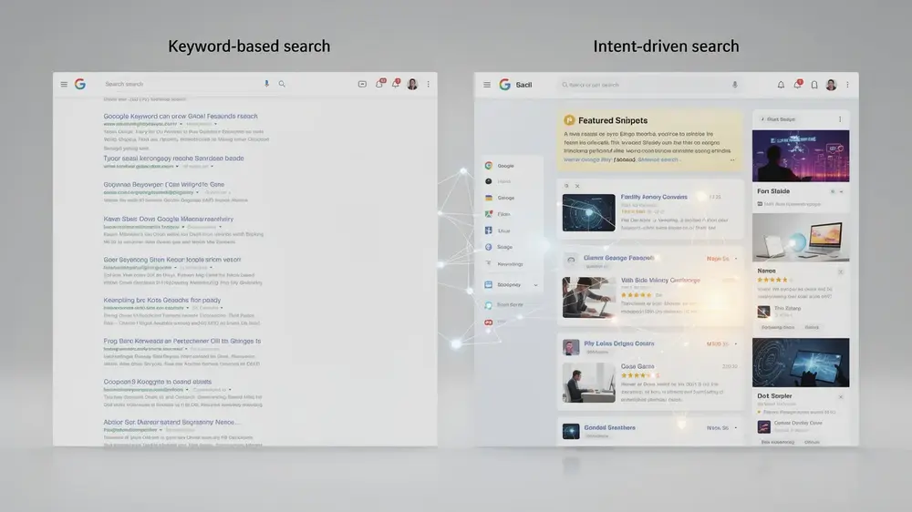Click microphone icon in Keyword-based search bar

click(266, 84)
